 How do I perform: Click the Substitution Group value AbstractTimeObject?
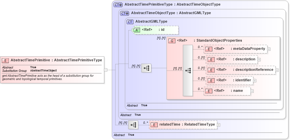pyautogui.click(x=44, y=70)
